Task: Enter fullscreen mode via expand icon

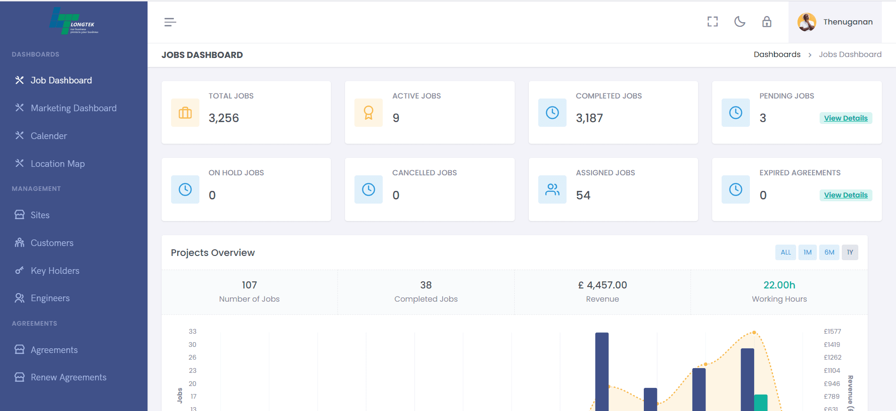Action: [713, 22]
